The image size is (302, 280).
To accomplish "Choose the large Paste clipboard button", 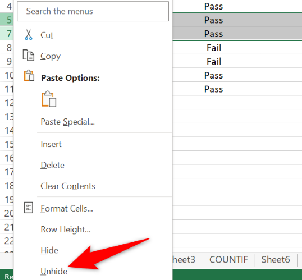I will click(x=49, y=99).
